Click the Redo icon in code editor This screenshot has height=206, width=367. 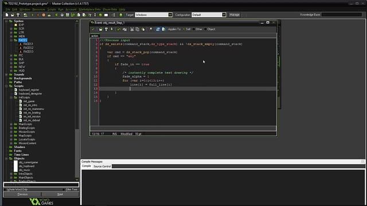pyautogui.click(x=125, y=29)
